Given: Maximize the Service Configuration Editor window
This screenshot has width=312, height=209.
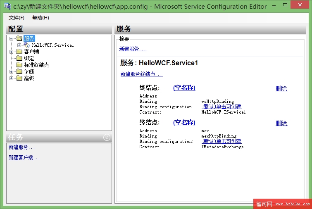Looking at the screenshot, I should (x=285, y=5).
